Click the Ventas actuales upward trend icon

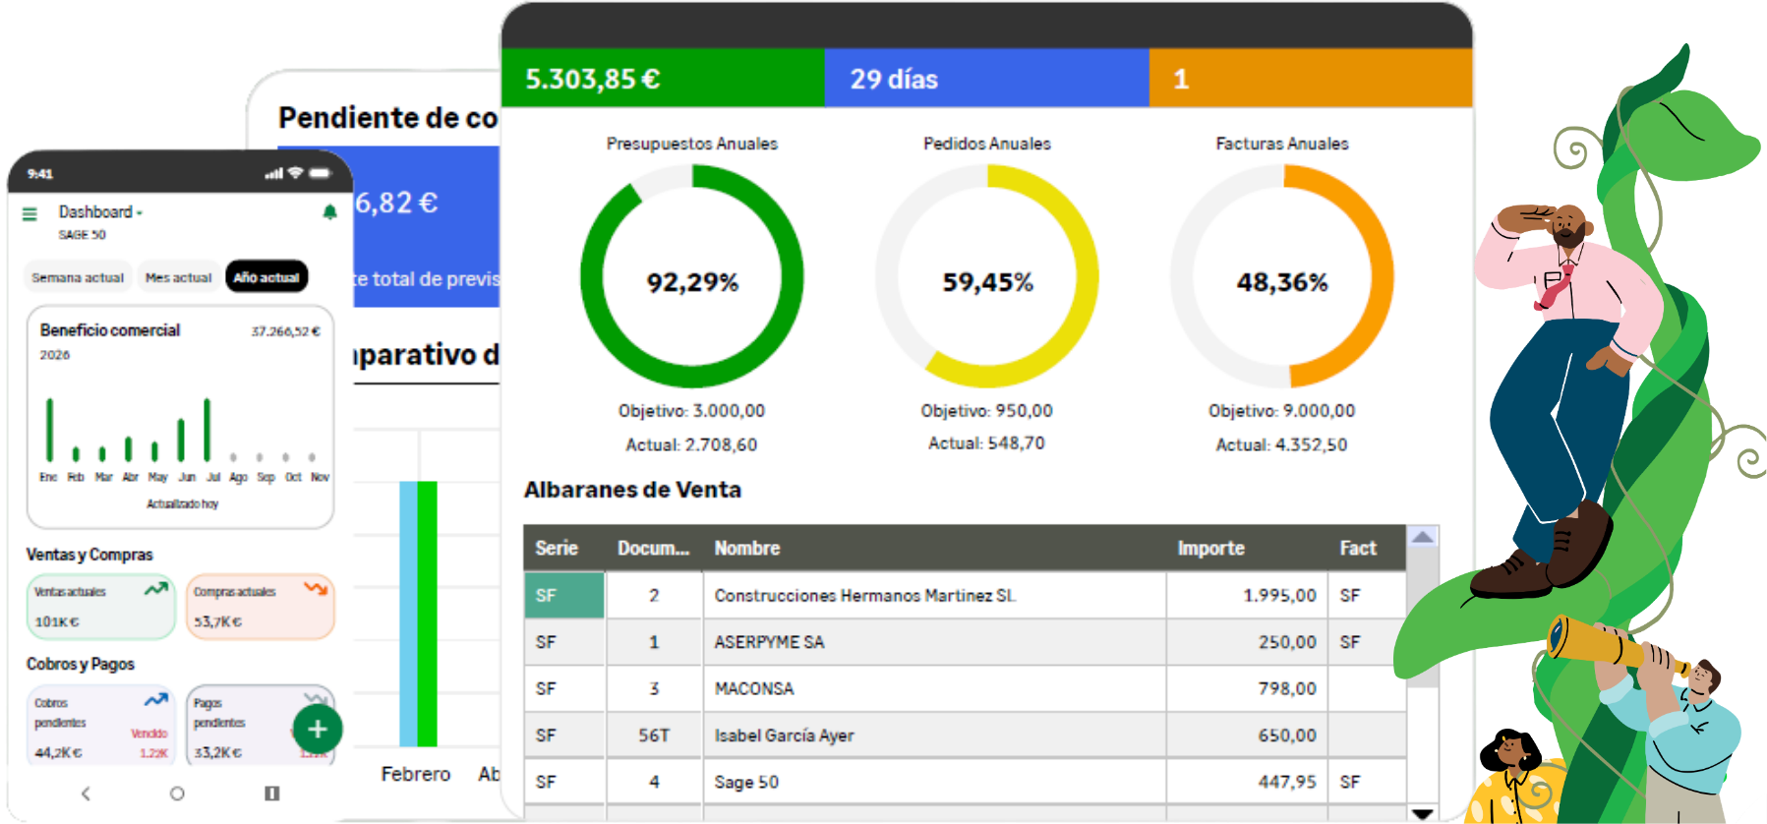point(155,589)
